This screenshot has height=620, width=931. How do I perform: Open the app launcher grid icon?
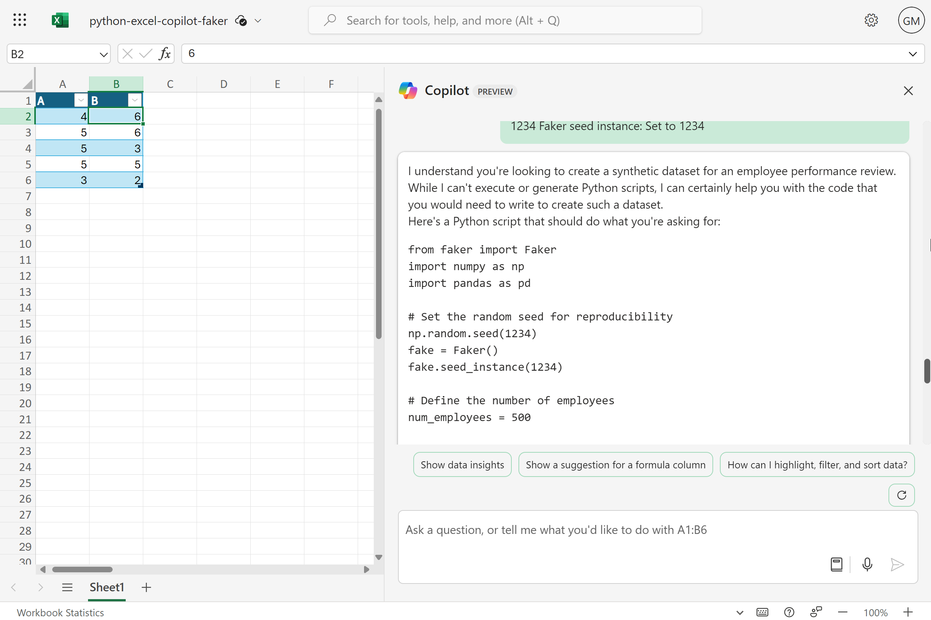pos(19,20)
